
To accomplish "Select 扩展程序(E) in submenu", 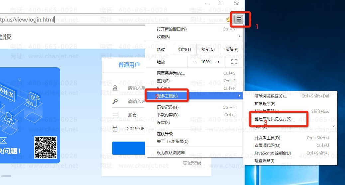I will tap(290, 103).
